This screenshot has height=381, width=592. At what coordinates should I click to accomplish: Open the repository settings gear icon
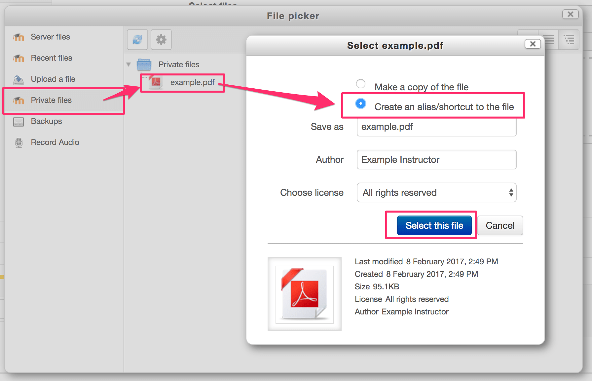[x=161, y=40]
